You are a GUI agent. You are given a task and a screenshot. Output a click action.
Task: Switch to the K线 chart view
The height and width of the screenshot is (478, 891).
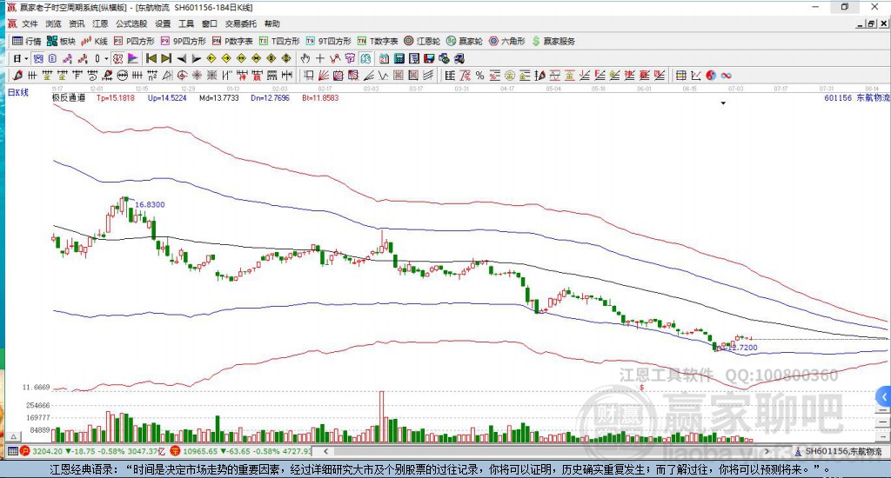point(94,41)
